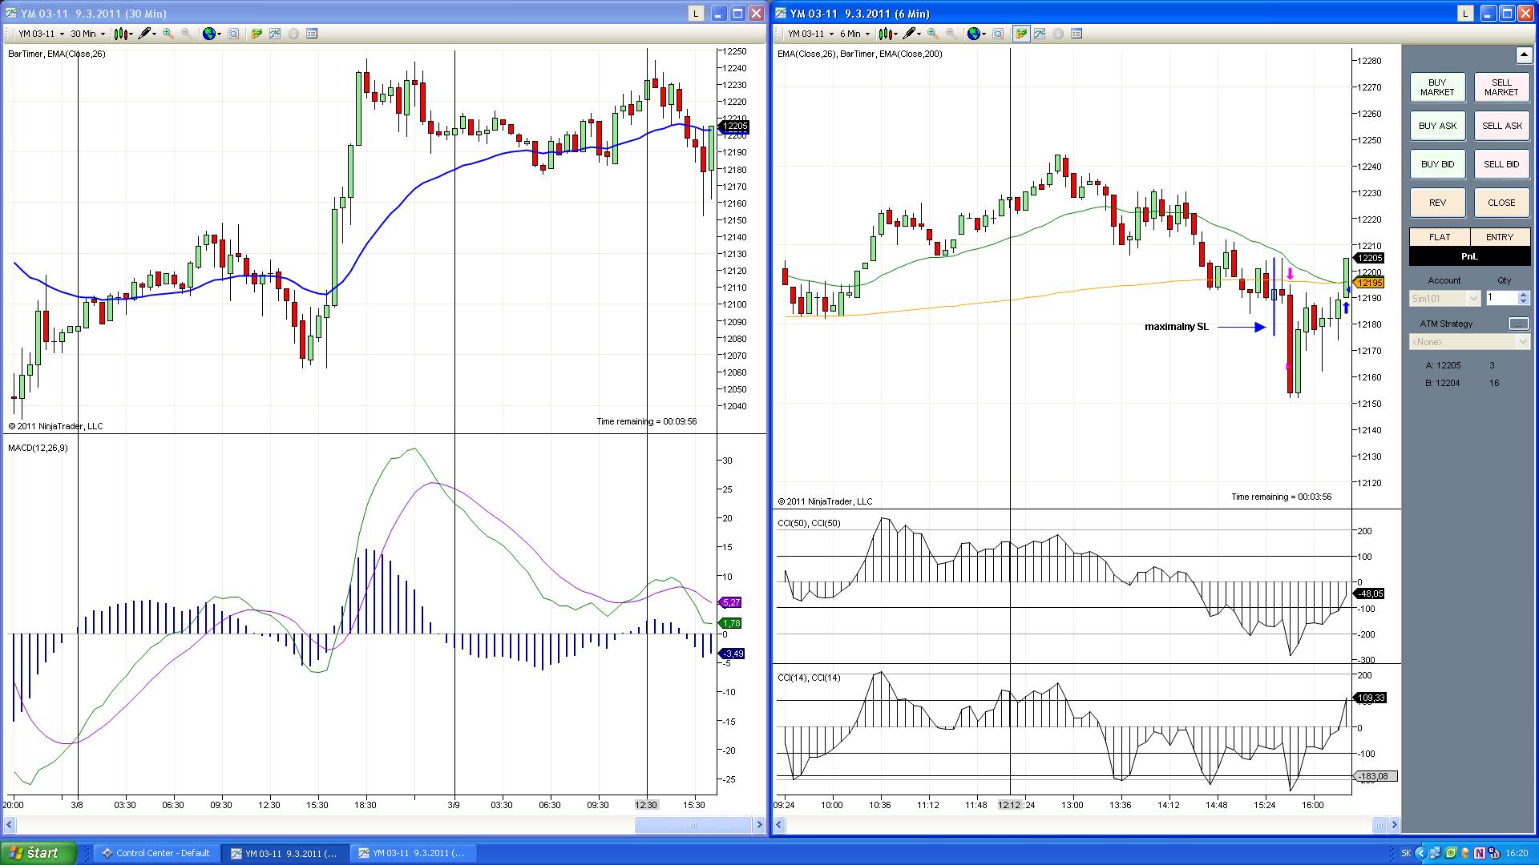Open indicators icon on 30 Min chart toolbar

click(275, 34)
